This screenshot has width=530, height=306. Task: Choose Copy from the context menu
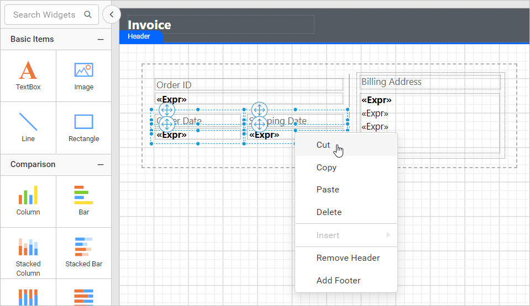coord(326,168)
